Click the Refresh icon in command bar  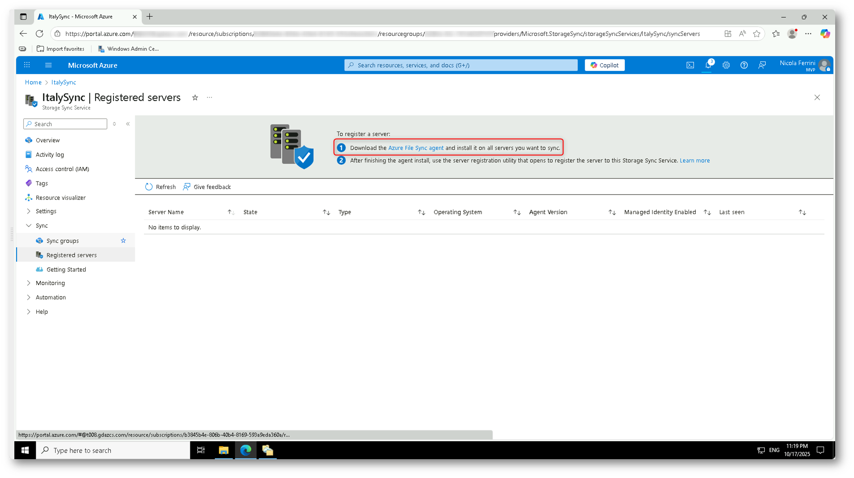click(x=149, y=187)
